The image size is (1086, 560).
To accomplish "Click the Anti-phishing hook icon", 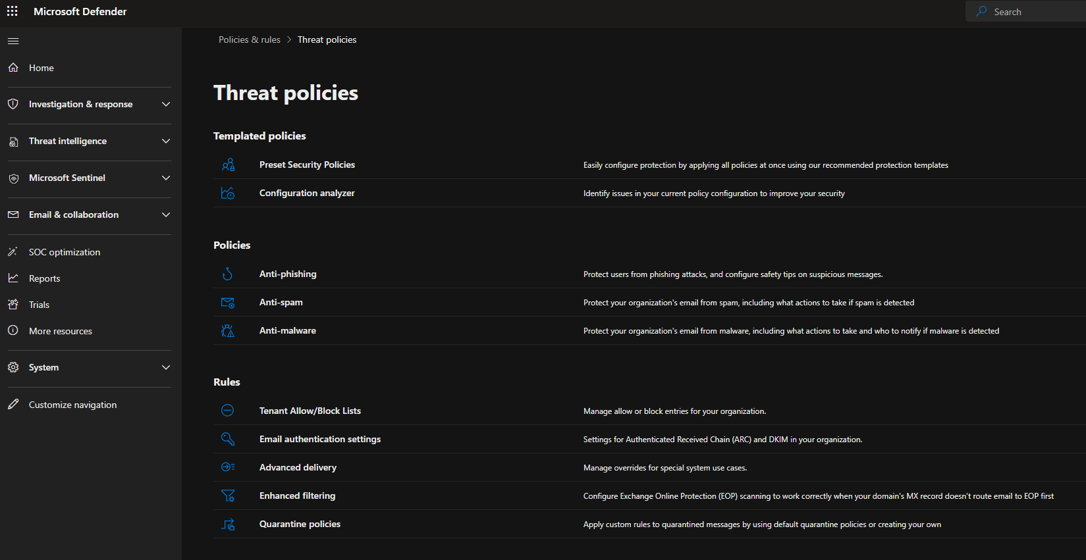I will point(228,274).
